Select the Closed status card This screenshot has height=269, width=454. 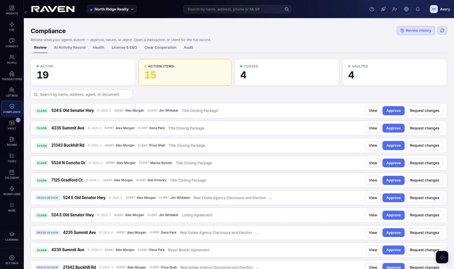287,72
